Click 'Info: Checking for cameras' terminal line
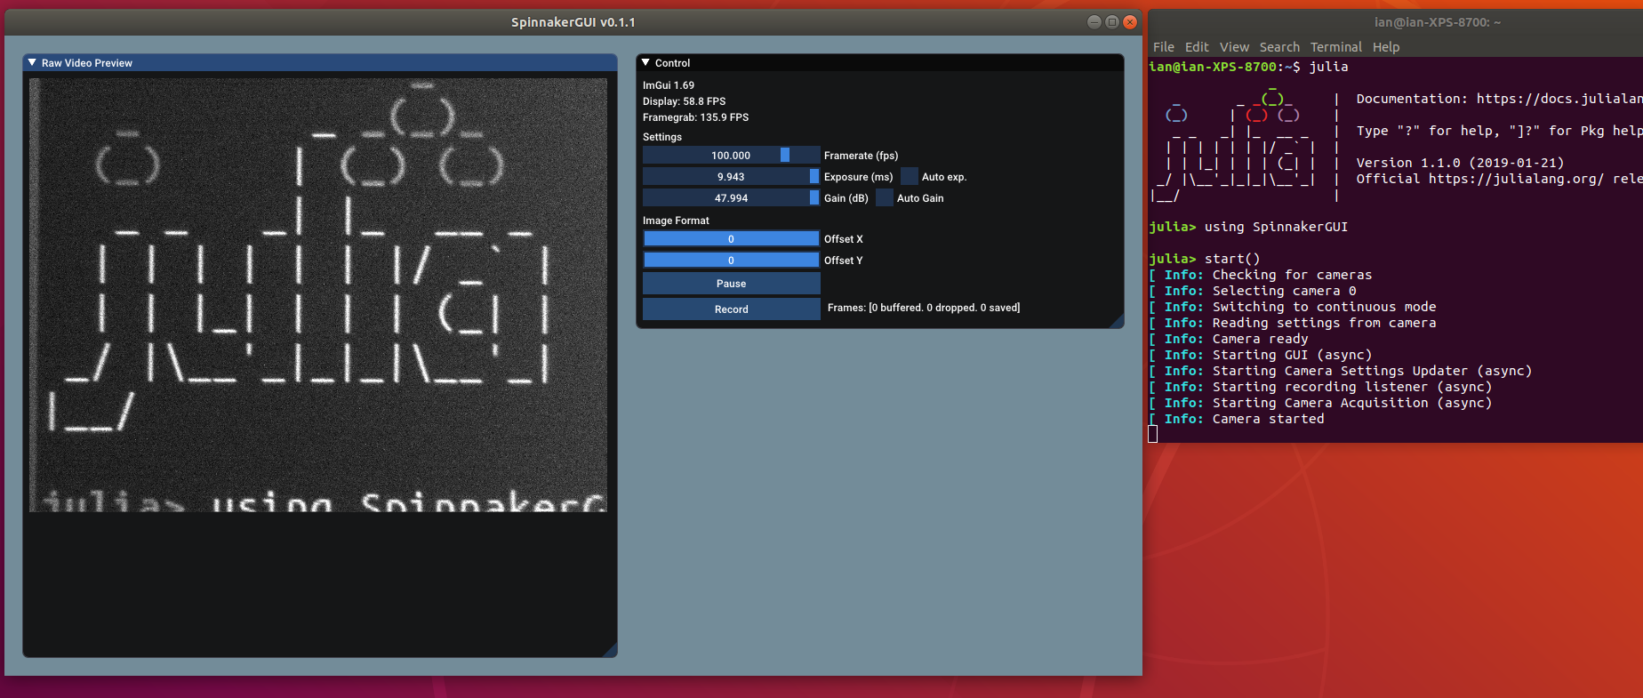The image size is (1643, 698). click(x=1261, y=275)
